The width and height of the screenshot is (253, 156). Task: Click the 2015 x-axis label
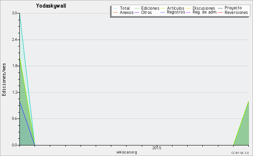[x=157, y=148]
